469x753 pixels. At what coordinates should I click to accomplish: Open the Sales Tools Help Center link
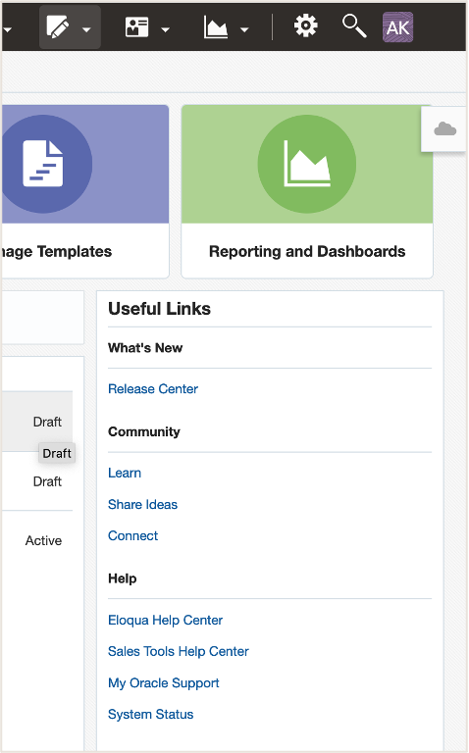(x=179, y=651)
